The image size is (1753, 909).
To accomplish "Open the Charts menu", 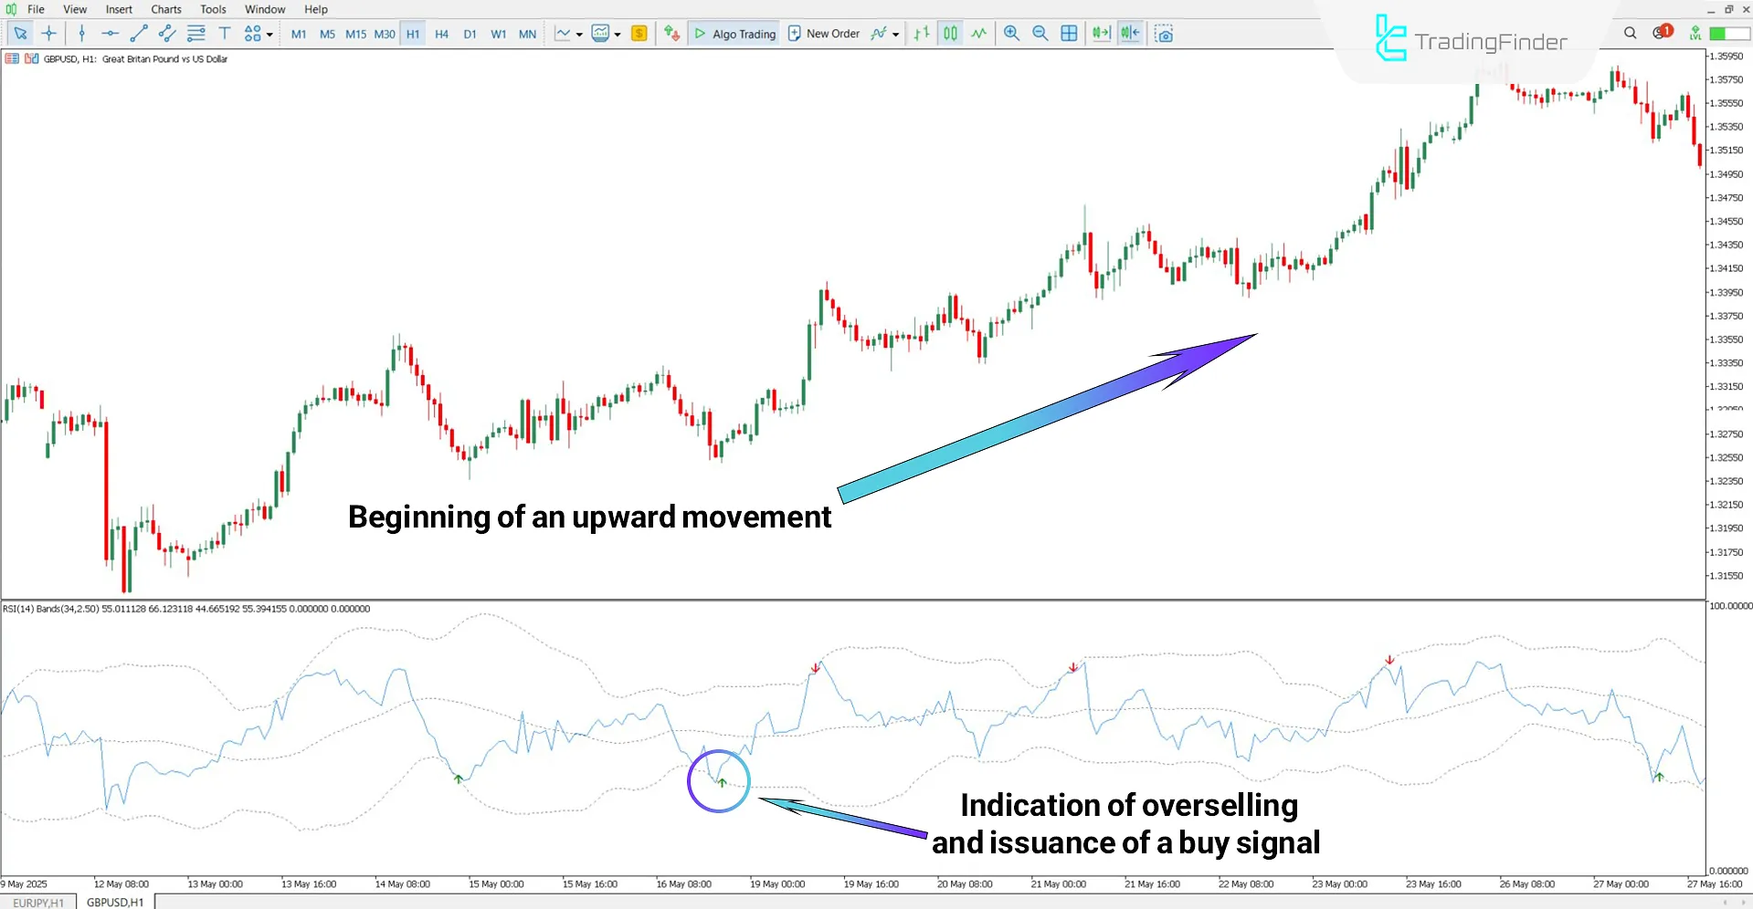I will (165, 9).
